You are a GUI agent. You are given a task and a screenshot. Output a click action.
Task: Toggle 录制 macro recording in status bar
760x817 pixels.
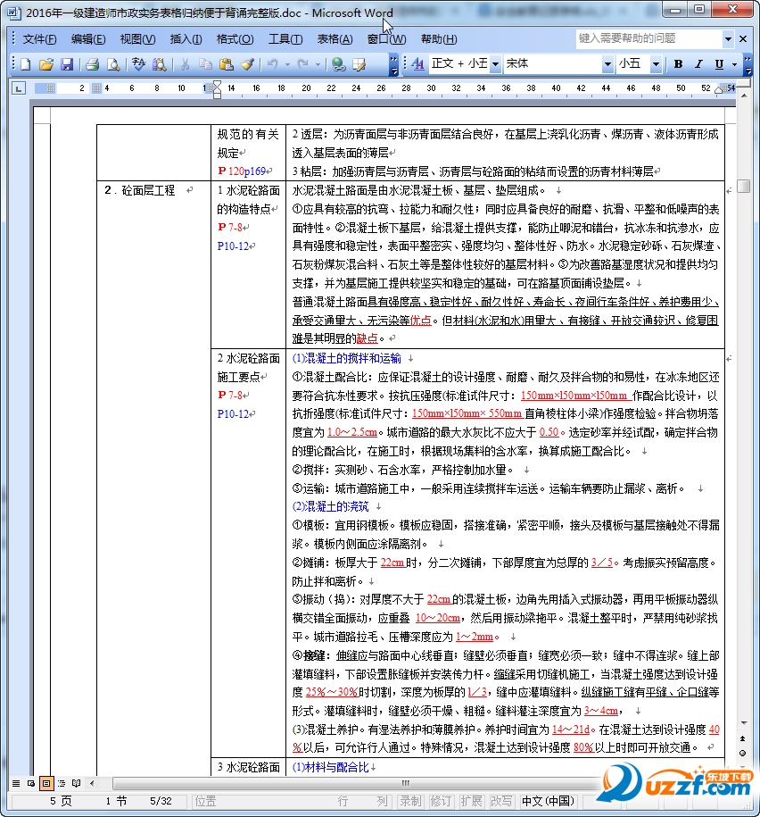coord(410,801)
